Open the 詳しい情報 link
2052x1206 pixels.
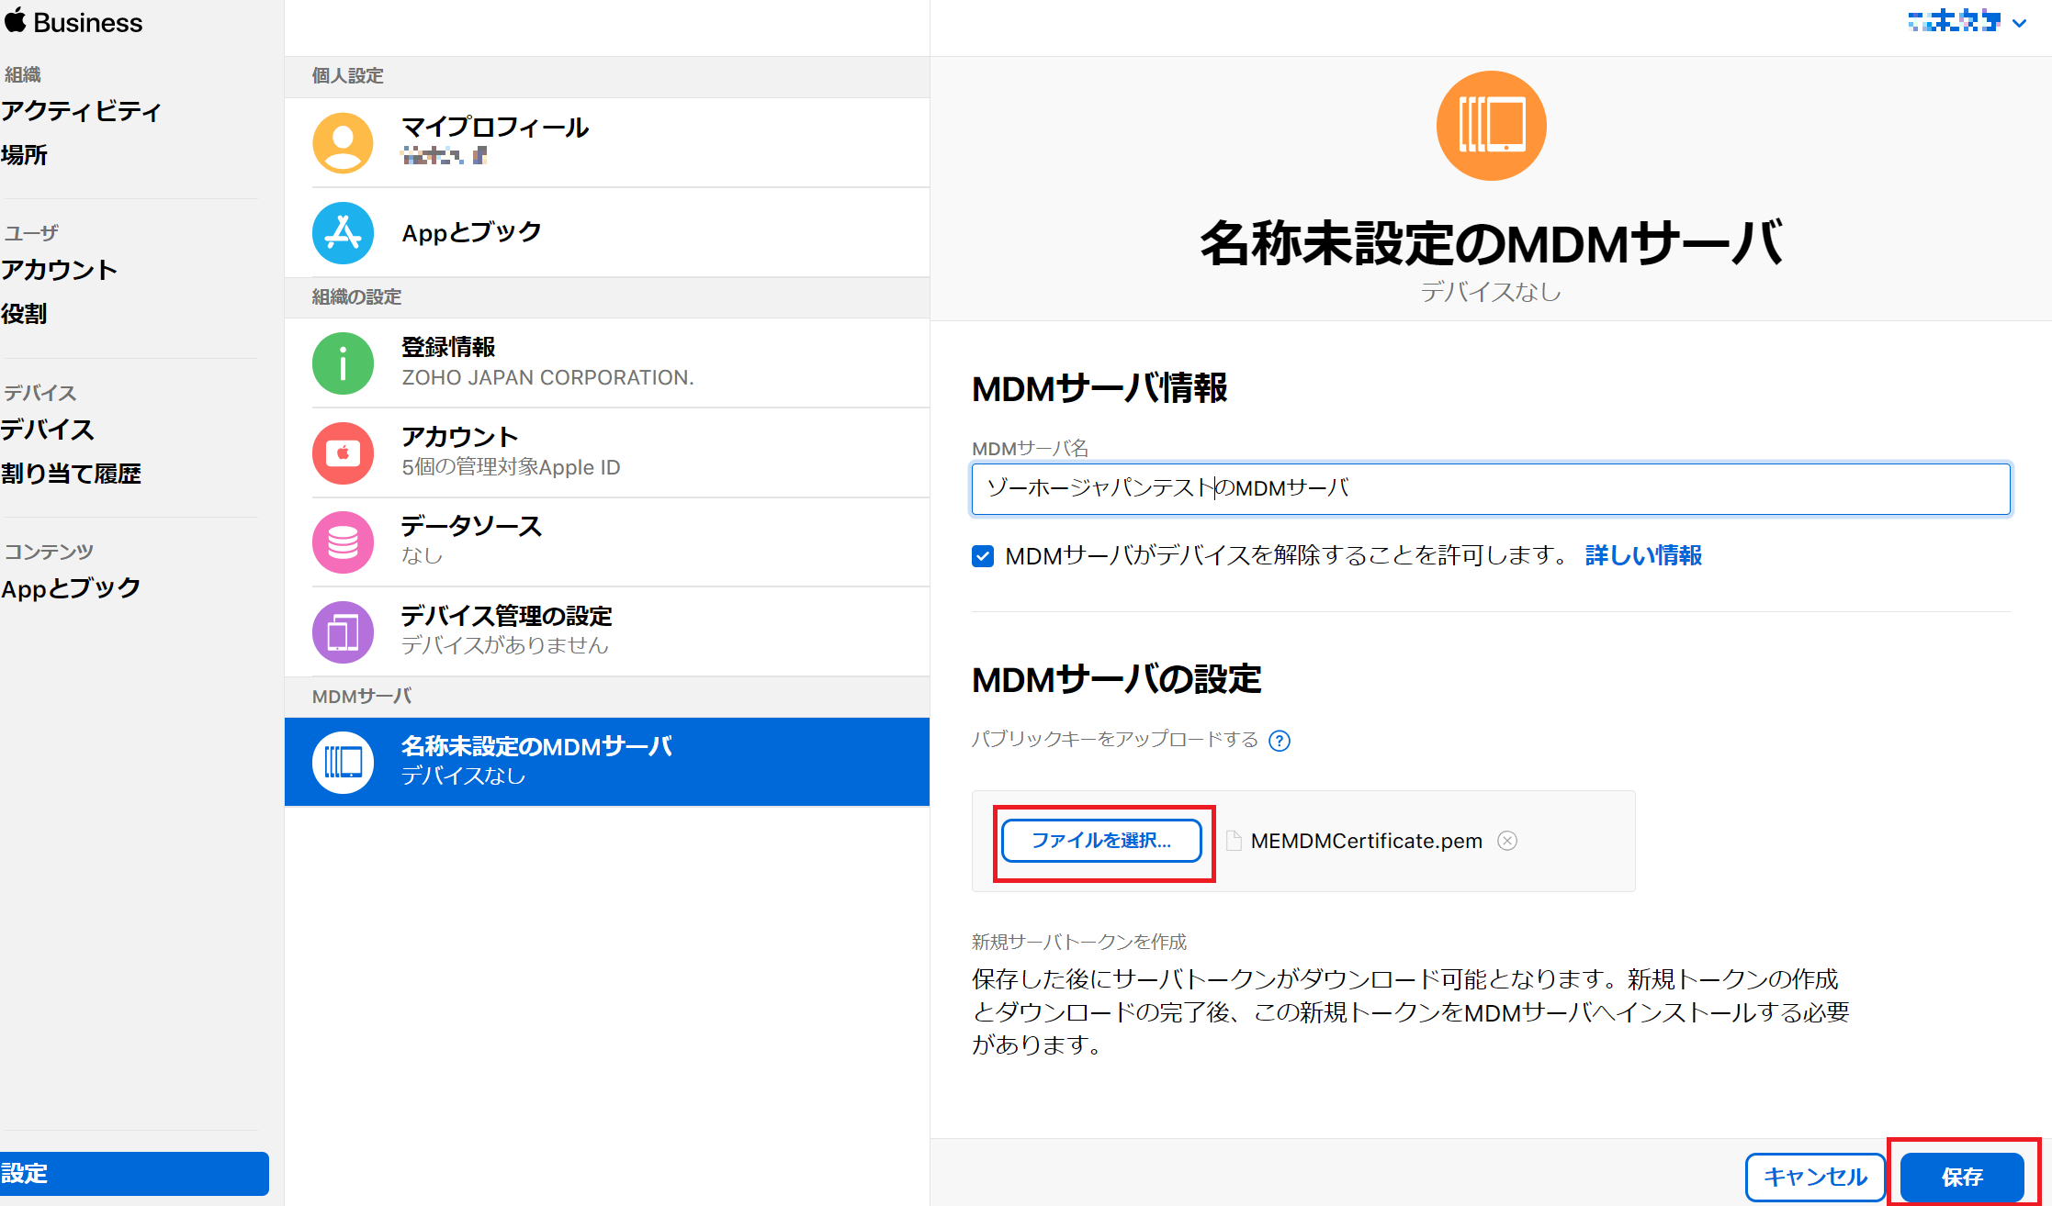pos(1643,555)
